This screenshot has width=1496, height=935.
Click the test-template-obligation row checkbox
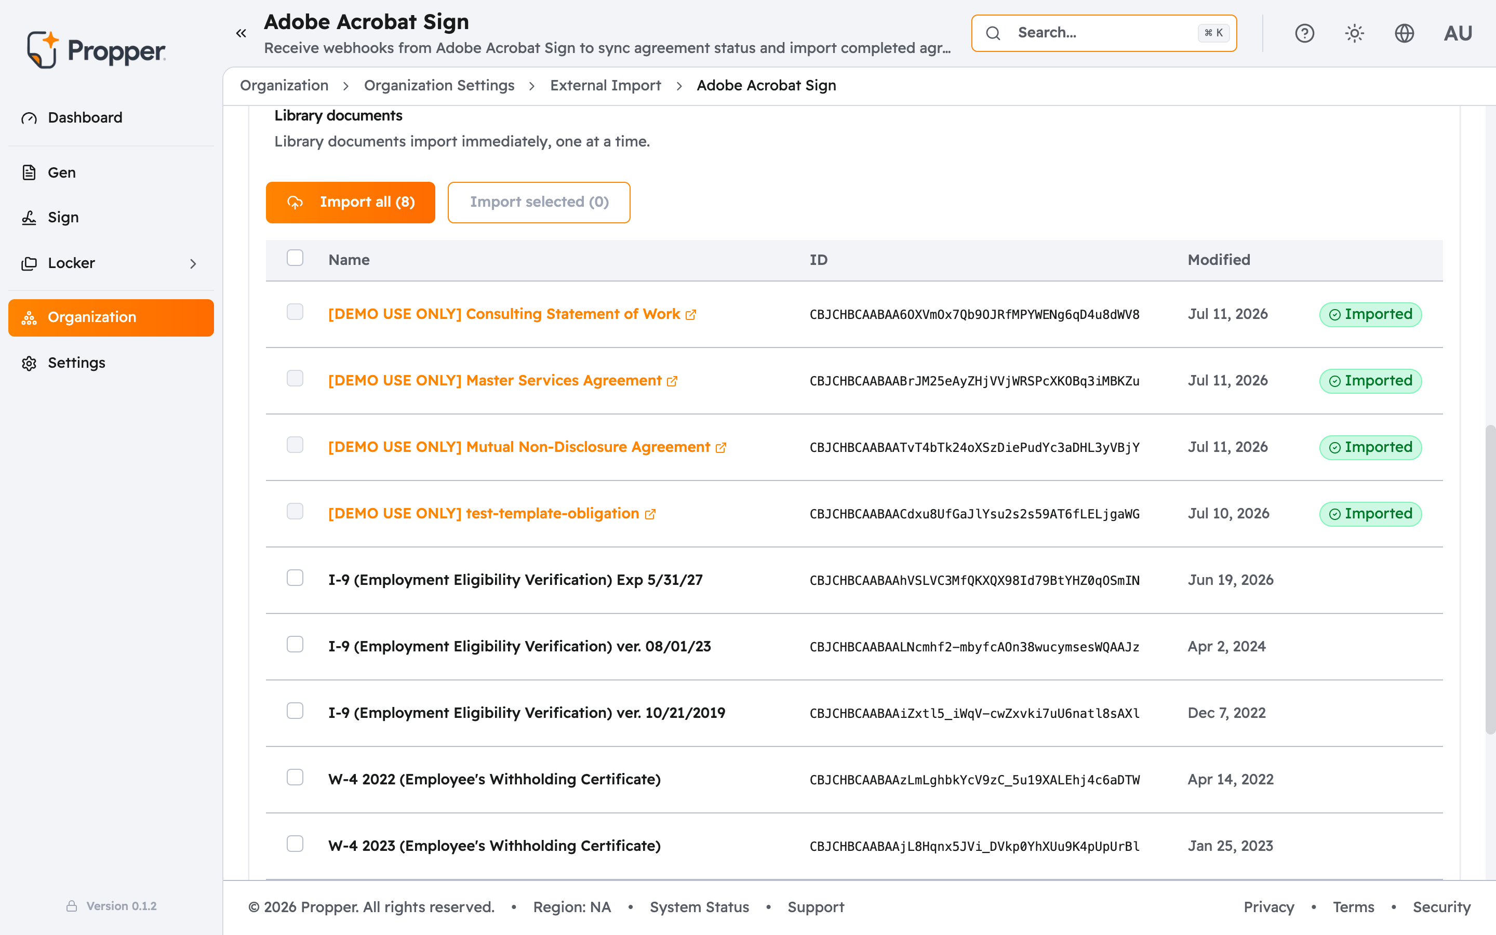295,512
